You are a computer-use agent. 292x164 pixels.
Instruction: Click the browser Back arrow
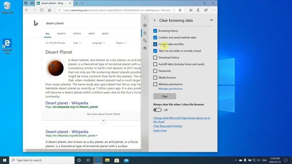pyautogui.click(x=26, y=10)
